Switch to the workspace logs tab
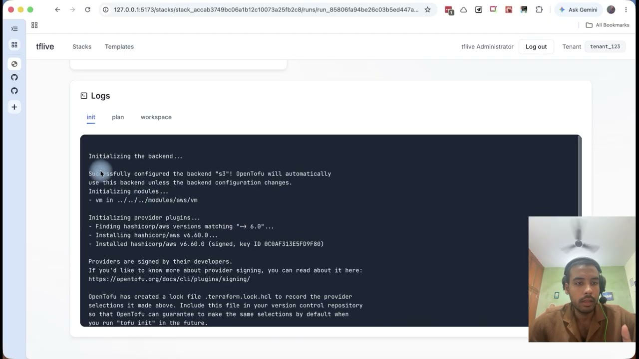 (156, 117)
